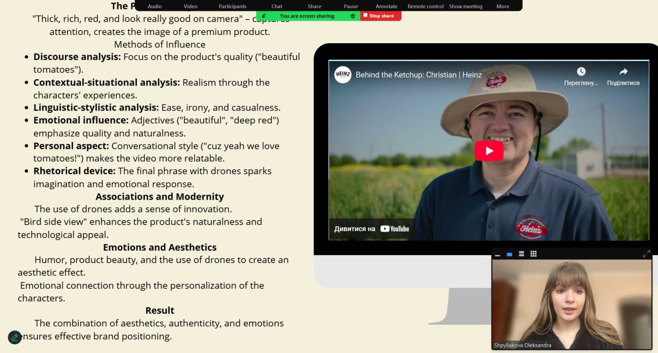Click the Stop share button

(380, 16)
